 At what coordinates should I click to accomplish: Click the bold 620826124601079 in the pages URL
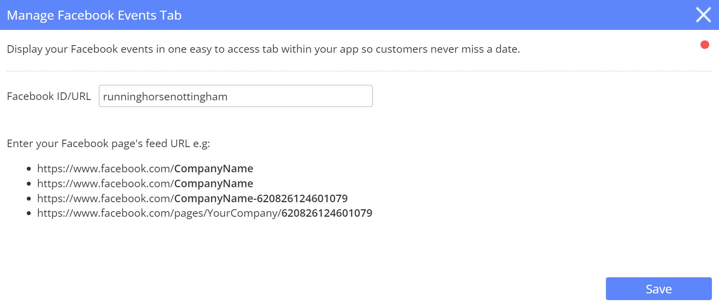[327, 213]
